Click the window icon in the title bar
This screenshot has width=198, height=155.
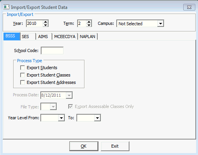coord(6,7)
